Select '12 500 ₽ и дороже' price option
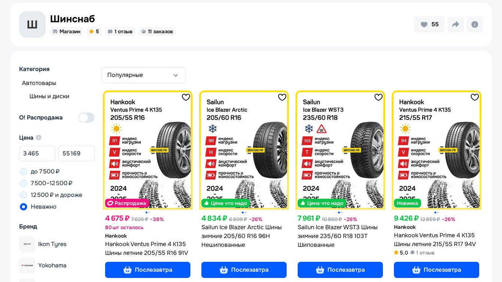The image size is (502, 282). tap(24, 195)
